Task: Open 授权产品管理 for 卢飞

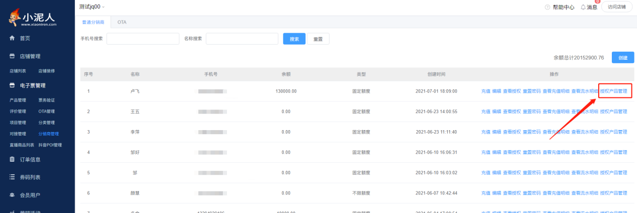Action: 613,91
